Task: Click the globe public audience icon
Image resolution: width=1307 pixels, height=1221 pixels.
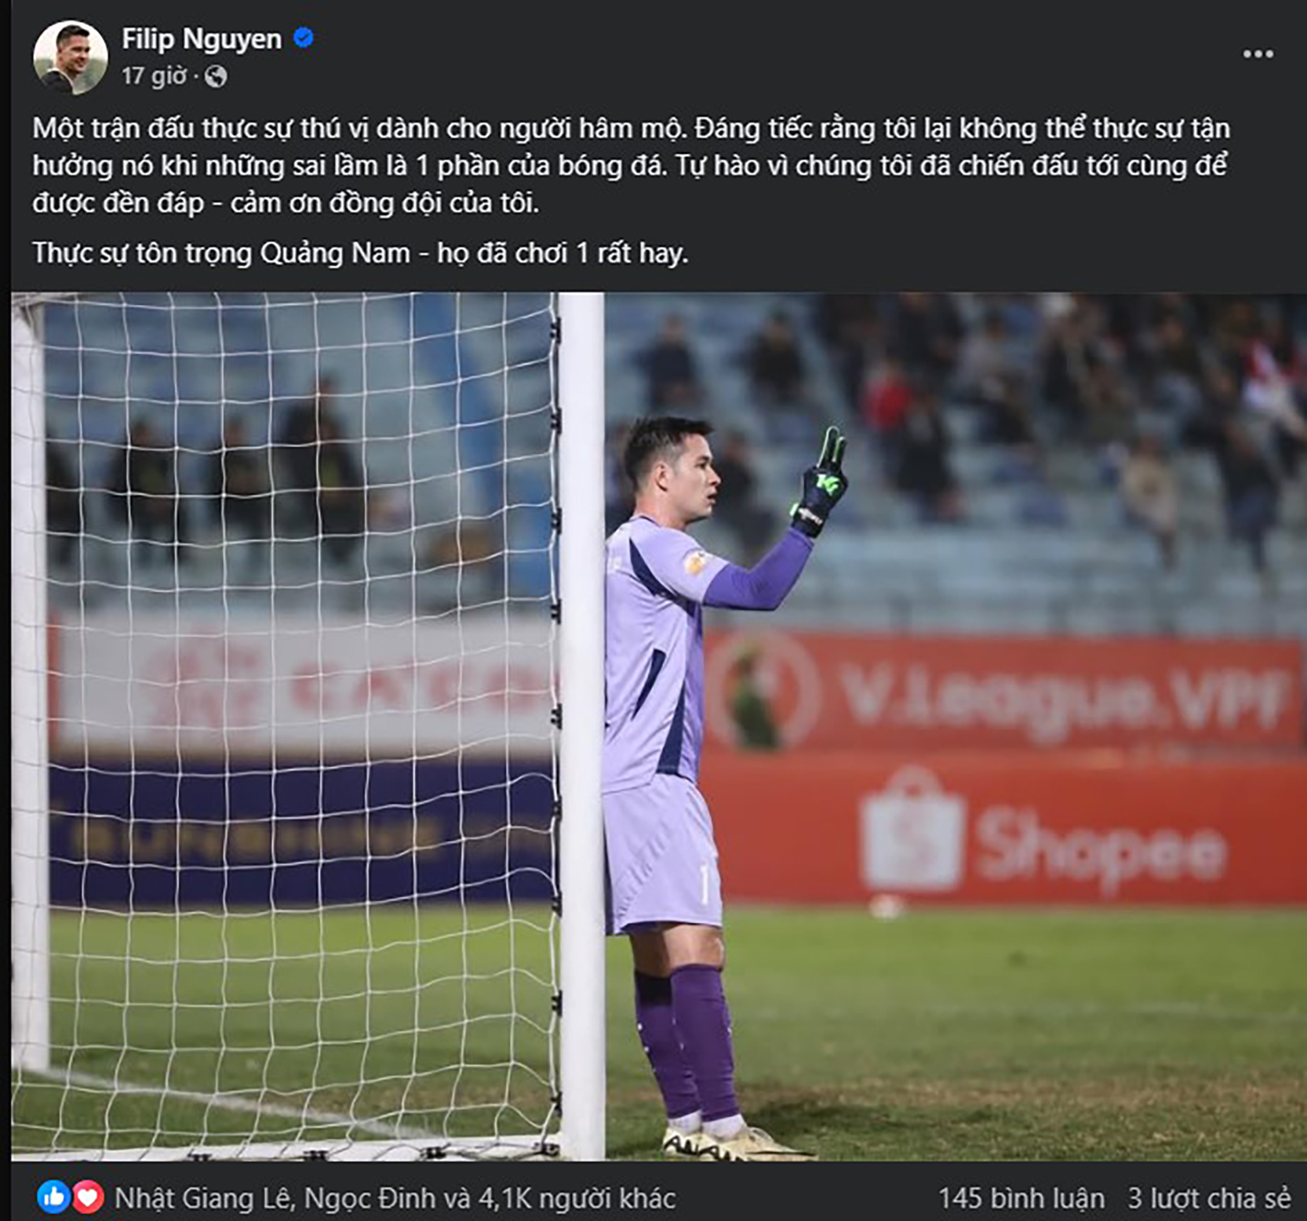Action: (216, 76)
